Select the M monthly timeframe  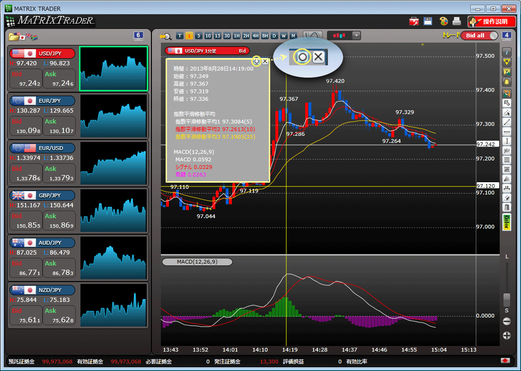click(293, 36)
